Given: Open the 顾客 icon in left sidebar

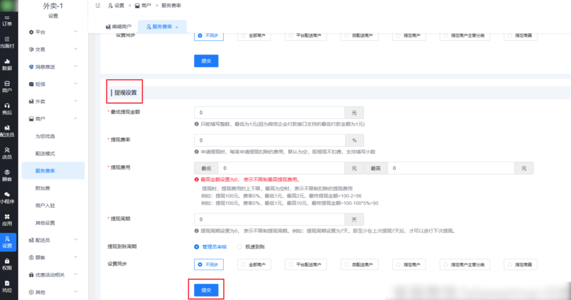Looking at the screenshot, I should [7, 175].
